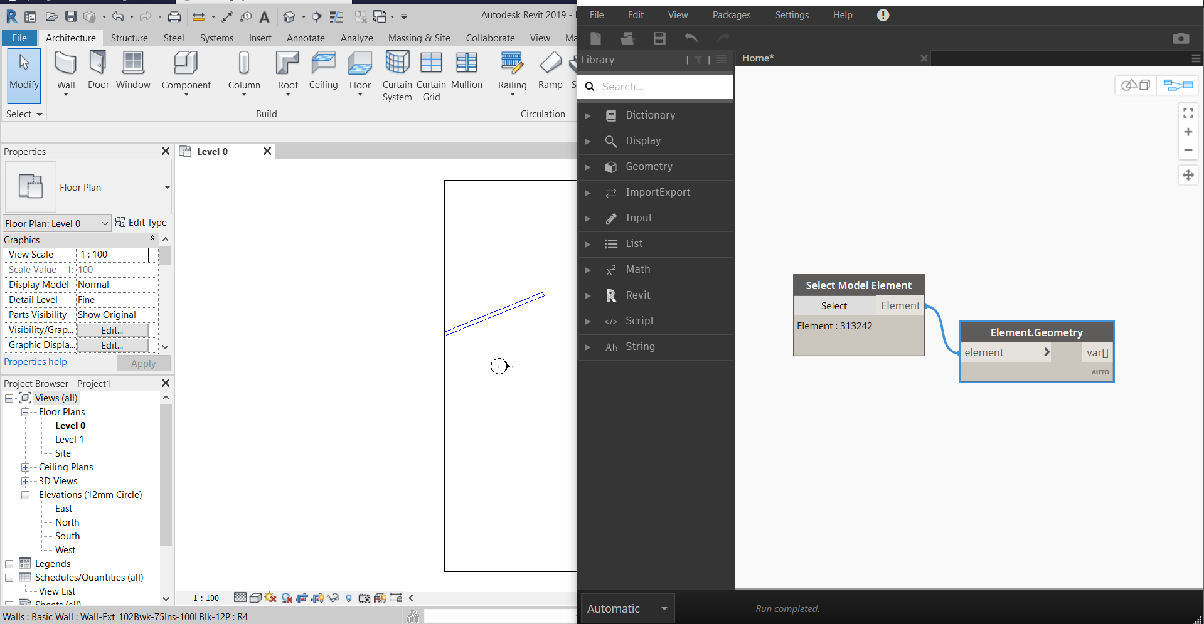Image resolution: width=1204 pixels, height=624 pixels.
Task: Switch Dynamo to graph view navigation
Action: click(x=1178, y=85)
